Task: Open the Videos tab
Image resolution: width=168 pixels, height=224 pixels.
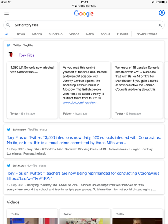Action: pyautogui.click(x=74, y=34)
